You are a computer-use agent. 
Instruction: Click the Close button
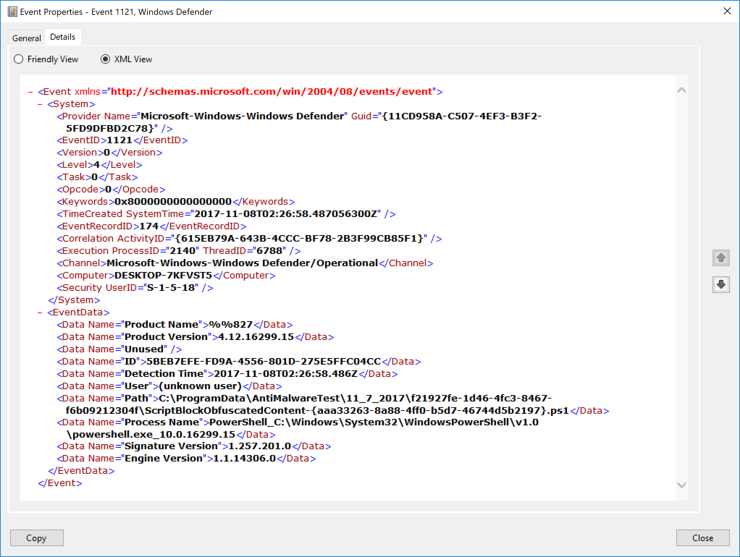click(x=702, y=538)
